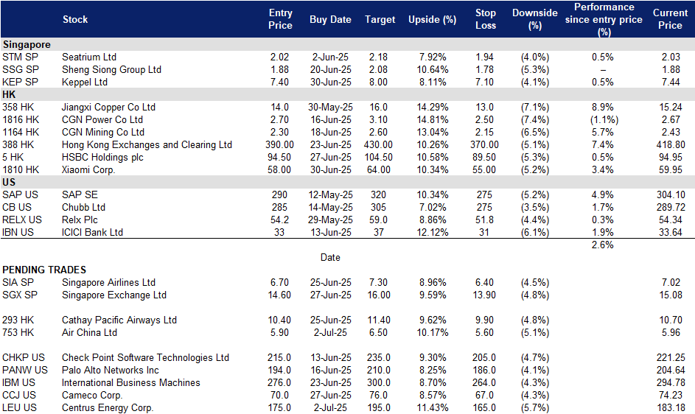Select the Date label above pending trades
695x414 pixels.
coord(330,258)
